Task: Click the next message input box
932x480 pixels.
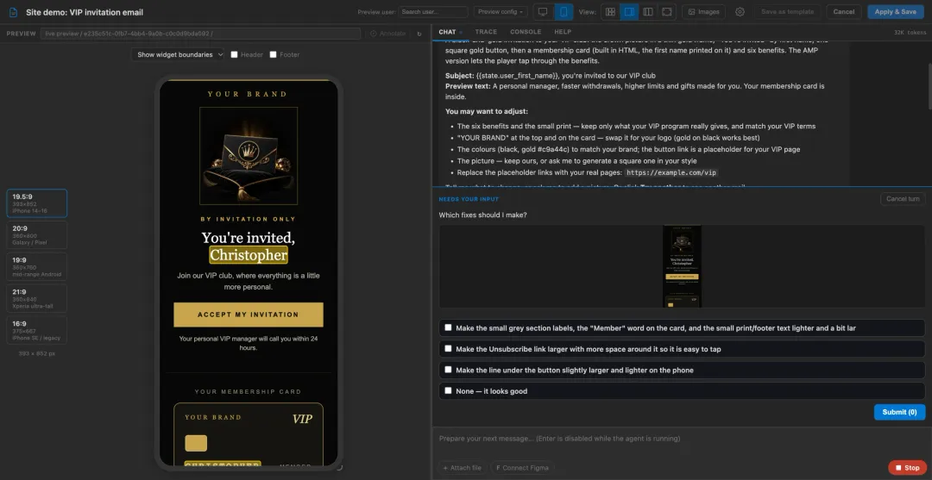Action: click(x=682, y=439)
